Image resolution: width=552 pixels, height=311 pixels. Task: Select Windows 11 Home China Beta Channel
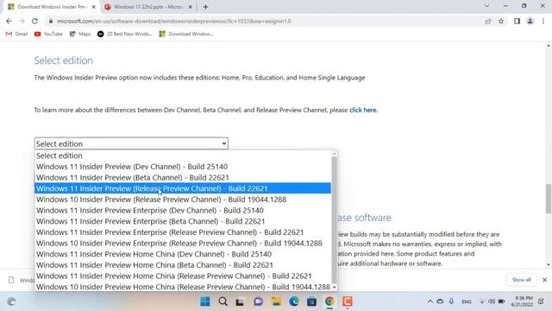click(x=183, y=265)
